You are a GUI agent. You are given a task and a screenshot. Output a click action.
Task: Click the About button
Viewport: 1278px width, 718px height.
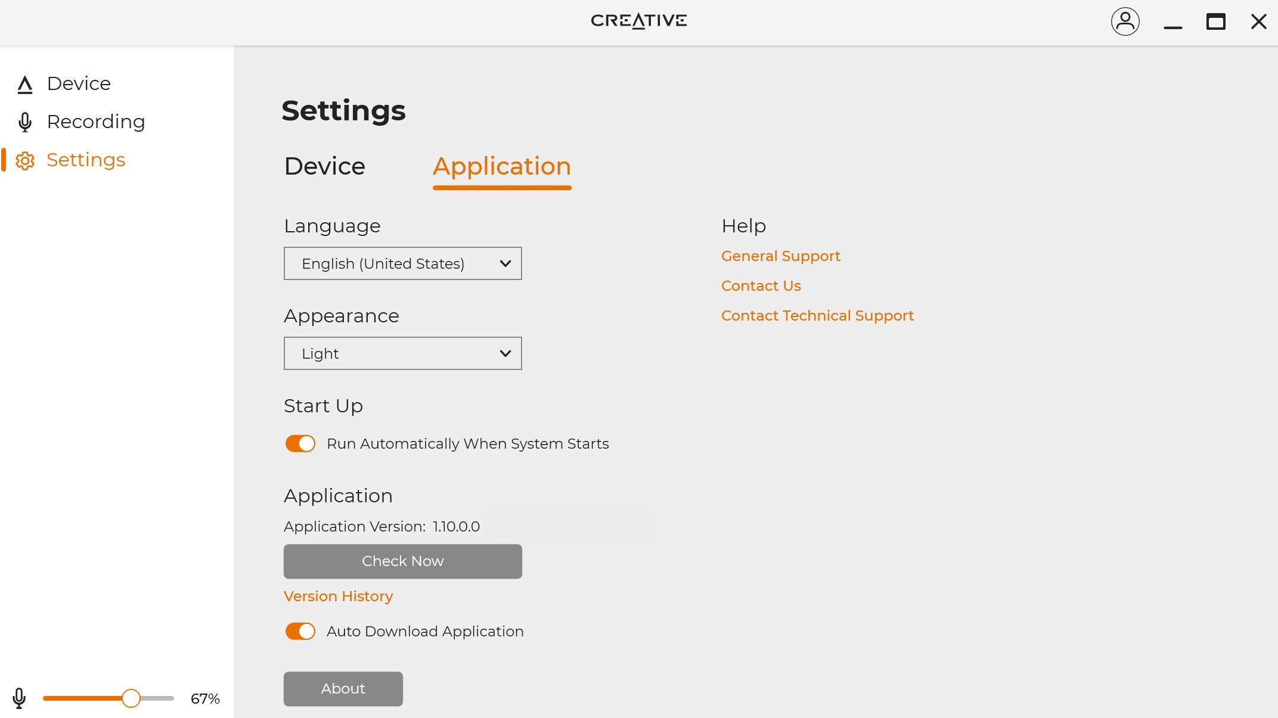pos(343,689)
